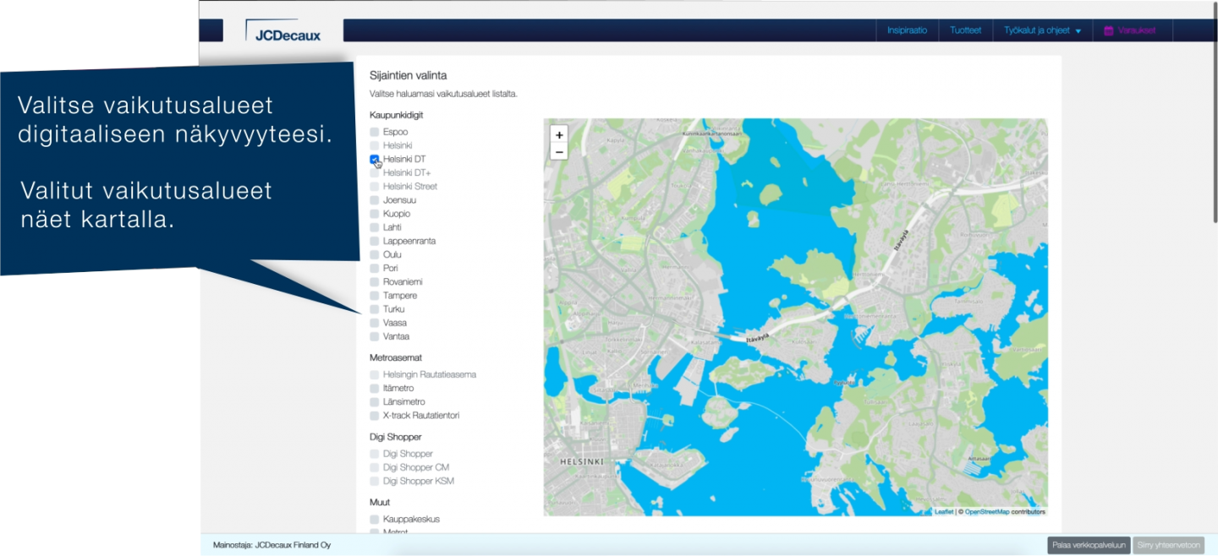Open the Tuotteet menu item

coord(965,30)
